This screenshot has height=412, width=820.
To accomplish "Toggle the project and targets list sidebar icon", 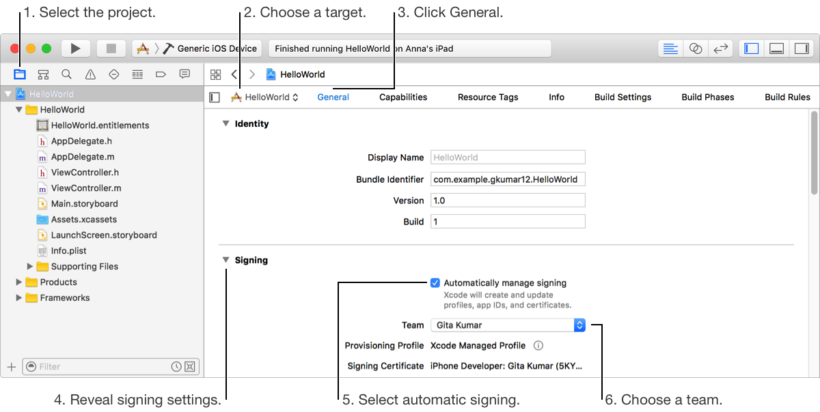I will tap(215, 98).
